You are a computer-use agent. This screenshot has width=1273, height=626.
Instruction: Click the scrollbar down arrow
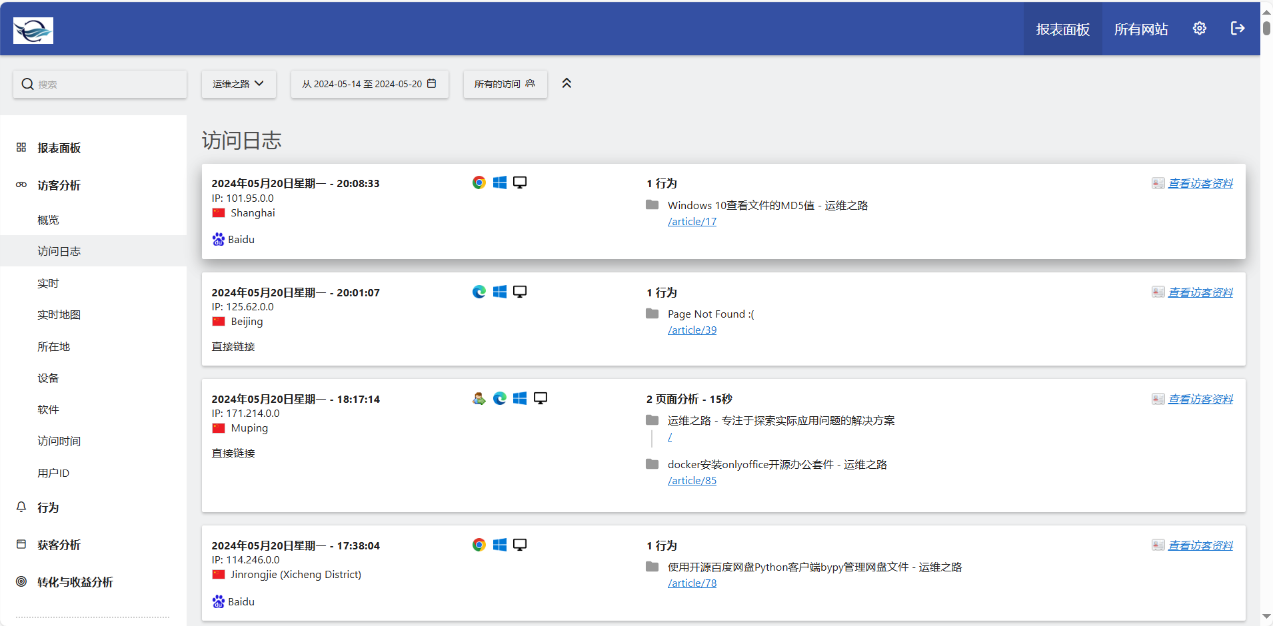click(1266, 617)
